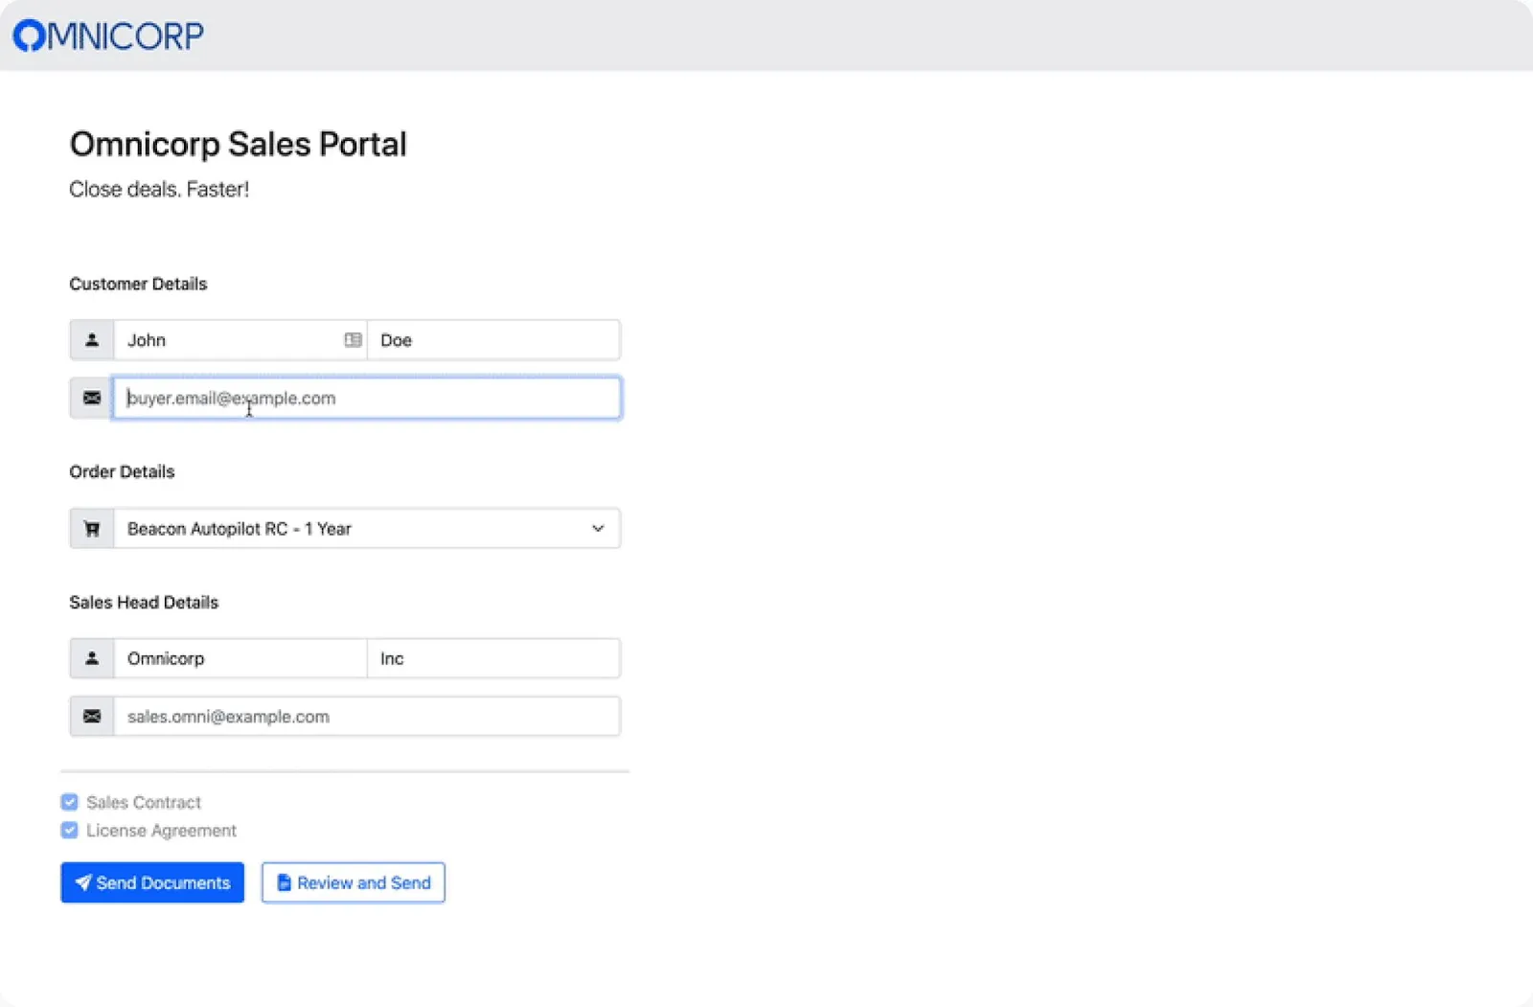This screenshot has width=1533, height=1007.
Task: Click the envelope icon beside the buyer email field
Action: (x=91, y=398)
